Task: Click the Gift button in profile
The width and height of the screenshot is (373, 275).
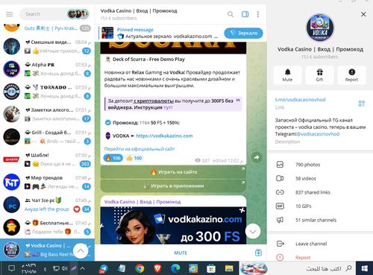Action: 319,75
